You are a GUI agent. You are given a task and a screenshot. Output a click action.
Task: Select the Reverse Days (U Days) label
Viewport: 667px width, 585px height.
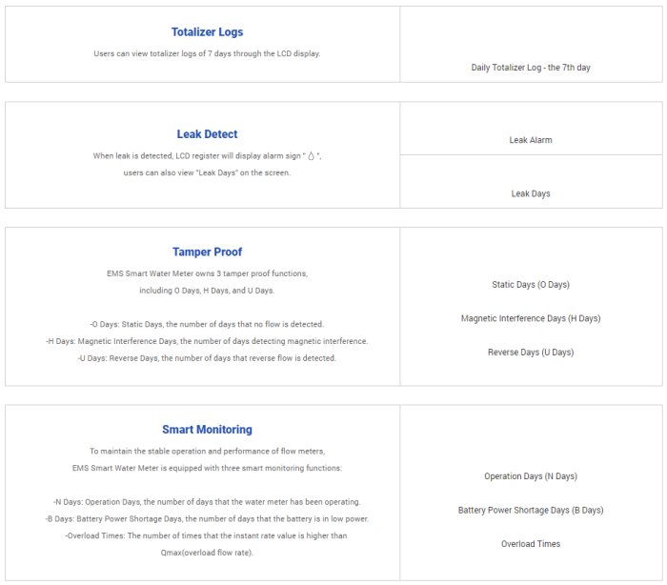531,353
